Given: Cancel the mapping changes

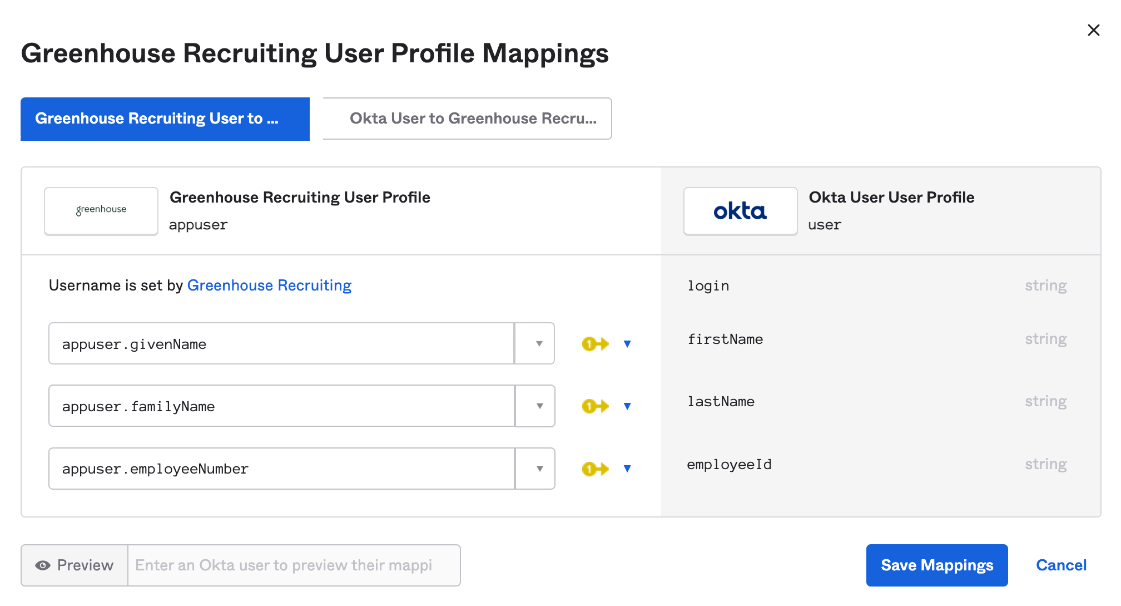Looking at the screenshot, I should 1061,565.
